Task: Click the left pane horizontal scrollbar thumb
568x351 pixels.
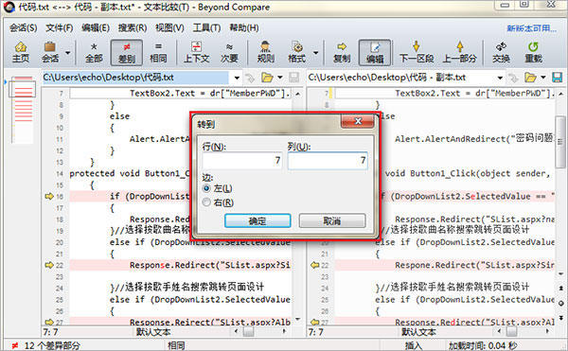Action: (248, 331)
